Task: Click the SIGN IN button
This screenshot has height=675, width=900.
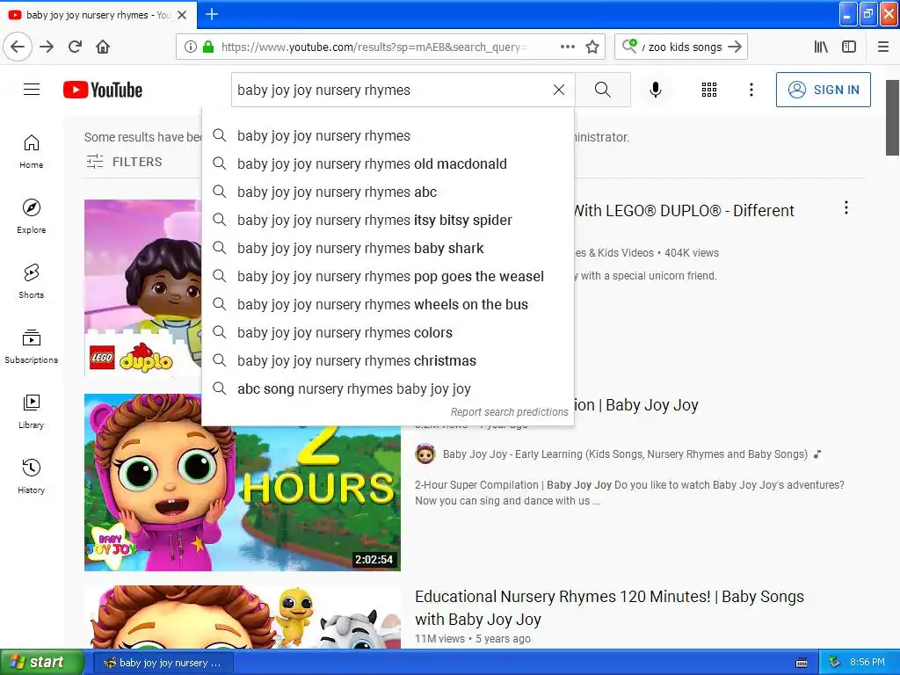Action: [x=823, y=90]
